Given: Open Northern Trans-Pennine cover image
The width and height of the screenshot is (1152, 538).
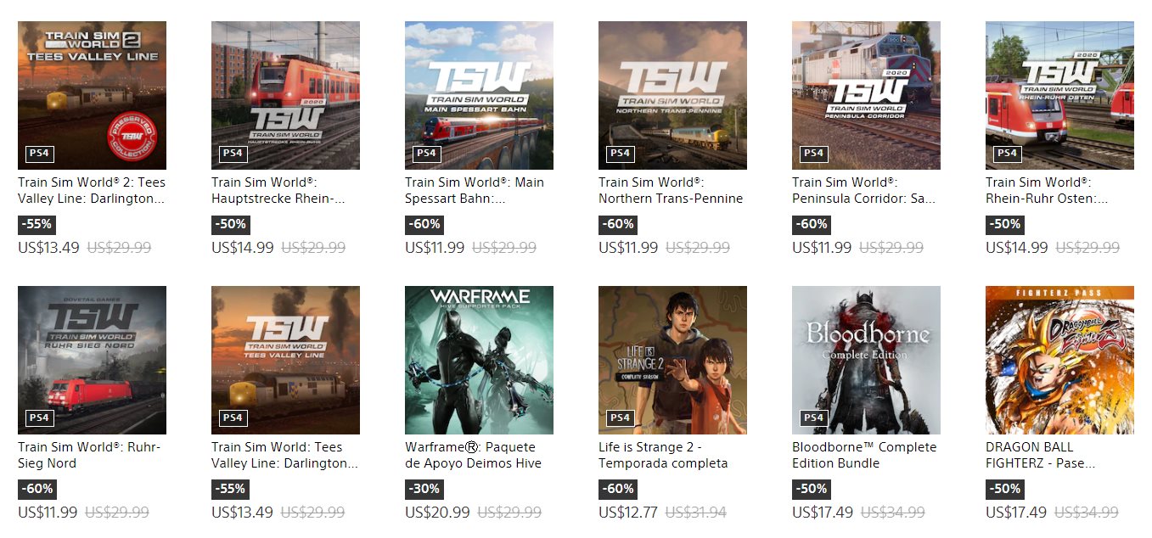Looking at the screenshot, I should 672,96.
